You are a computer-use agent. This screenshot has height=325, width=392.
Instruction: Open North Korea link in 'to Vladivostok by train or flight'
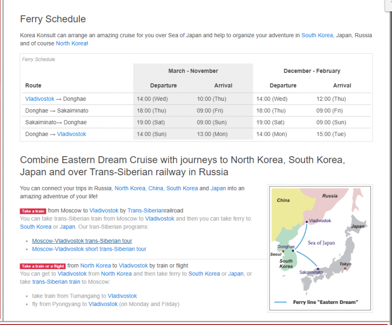[96, 265]
